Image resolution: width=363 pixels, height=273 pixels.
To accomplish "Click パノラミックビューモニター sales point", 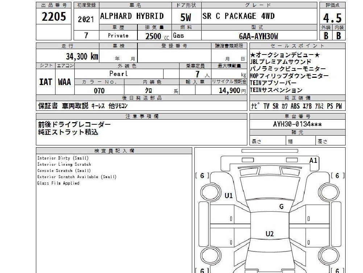I will 288,69.
